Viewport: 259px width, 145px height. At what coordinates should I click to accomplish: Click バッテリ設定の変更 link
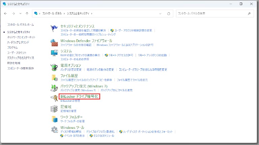click(x=71, y=70)
